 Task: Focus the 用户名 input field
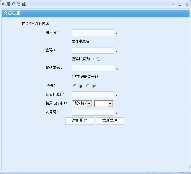tap(93, 33)
